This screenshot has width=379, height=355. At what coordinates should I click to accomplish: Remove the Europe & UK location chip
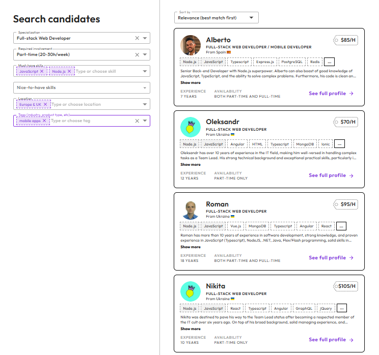45,104
